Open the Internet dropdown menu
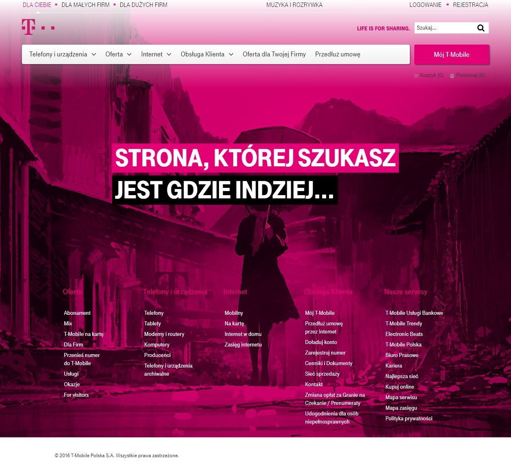This screenshot has width=511, height=471. tap(156, 54)
